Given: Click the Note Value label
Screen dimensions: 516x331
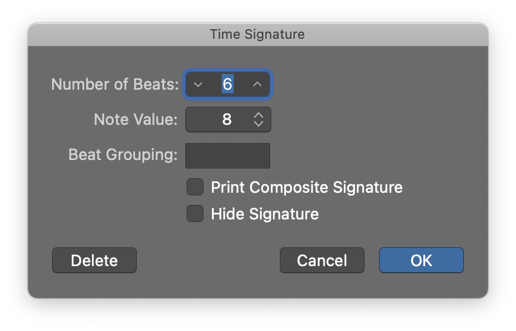Looking at the screenshot, I should tap(136, 119).
